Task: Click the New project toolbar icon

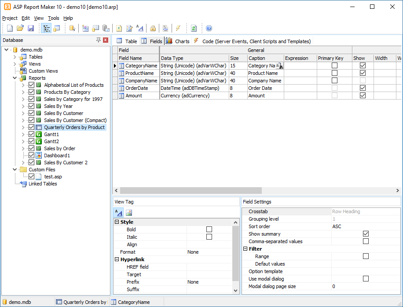Action: pos(10,28)
